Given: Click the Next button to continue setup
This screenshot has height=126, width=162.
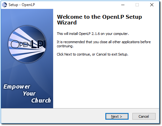Looking at the screenshot, I should click(117, 116).
